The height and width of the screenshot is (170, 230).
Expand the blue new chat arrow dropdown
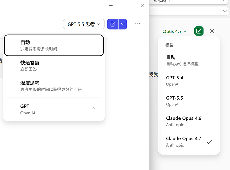123,24
